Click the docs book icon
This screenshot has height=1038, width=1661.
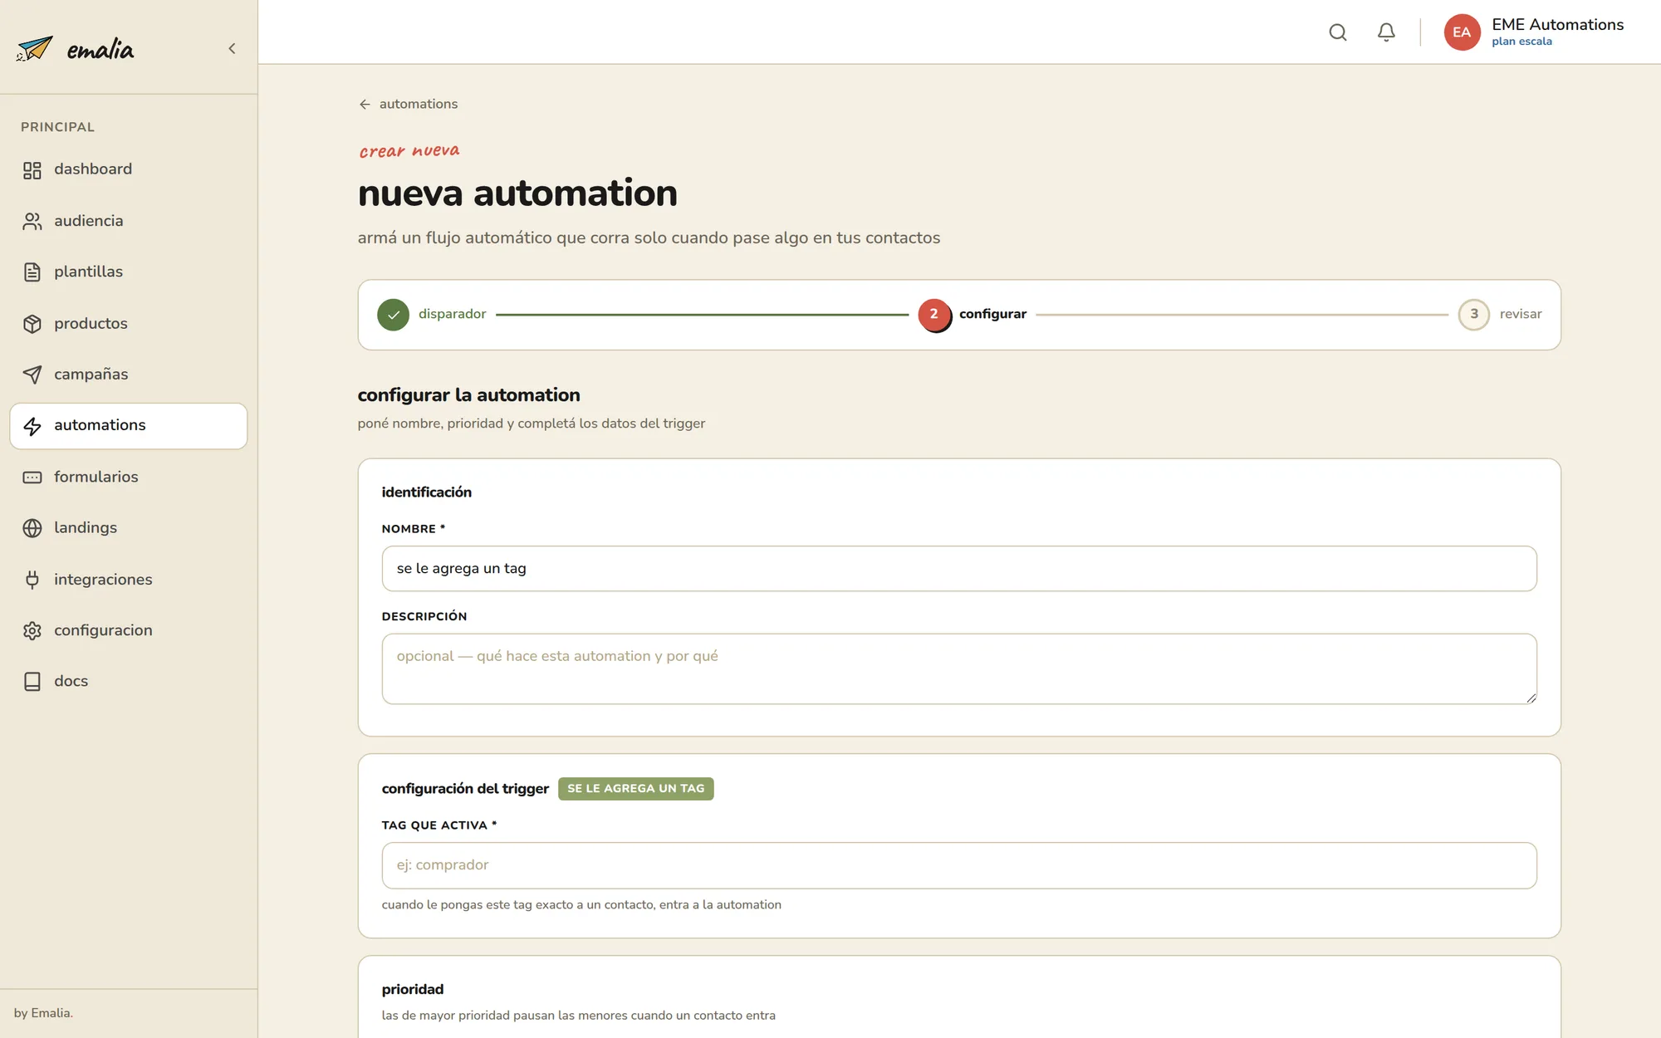32,682
